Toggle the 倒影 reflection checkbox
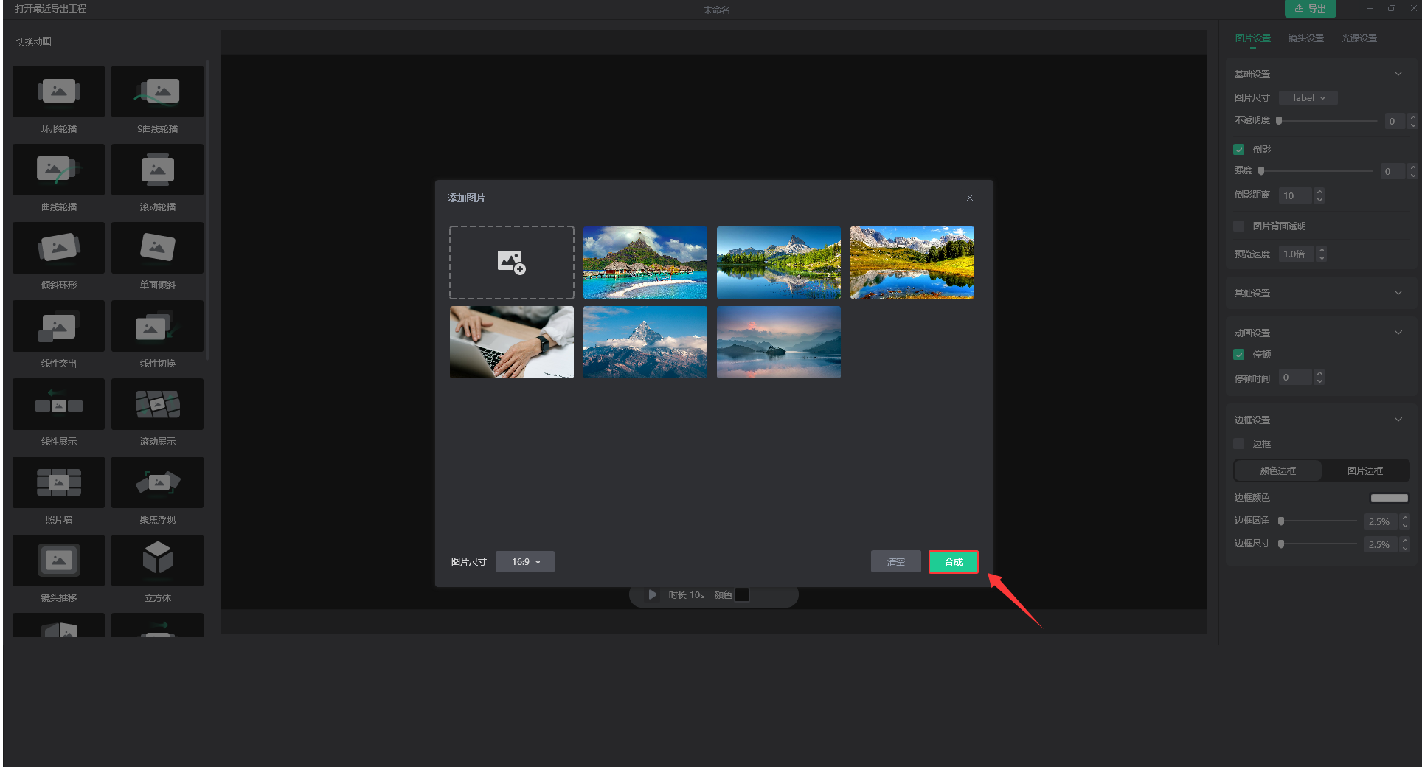The image size is (1422, 767). tap(1239, 150)
